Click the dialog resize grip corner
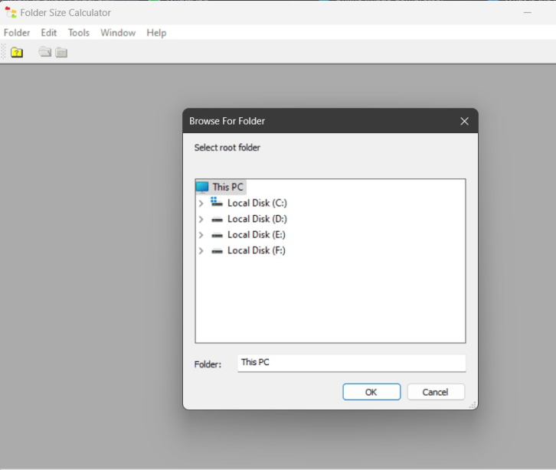Image resolution: width=556 pixels, height=470 pixels. [473, 405]
